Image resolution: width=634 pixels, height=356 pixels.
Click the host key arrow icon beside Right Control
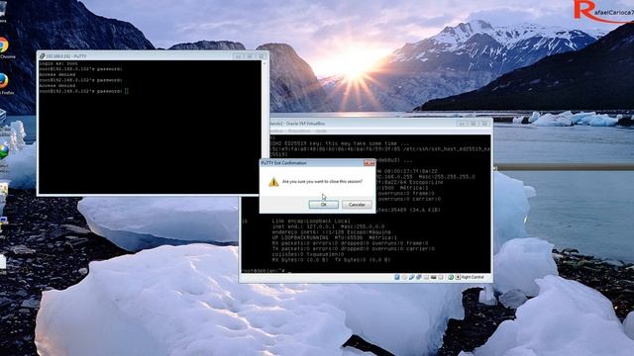pos(458,277)
